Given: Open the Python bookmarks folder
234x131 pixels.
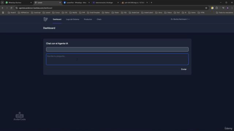Looking at the screenshot, I should point(106,13).
